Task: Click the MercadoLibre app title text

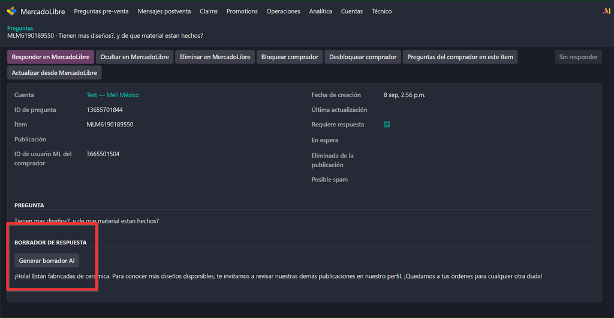Action: coord(43,12)
